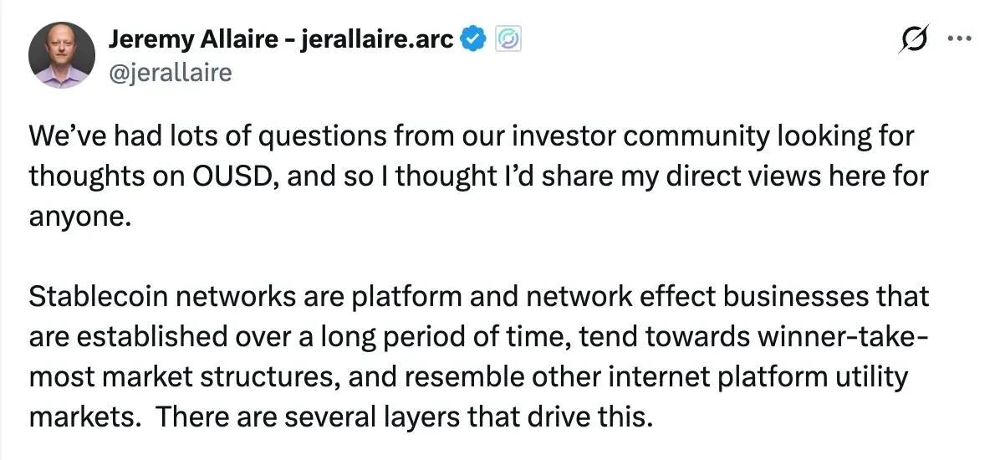This screenshot has width=1000, height=460.
Task: Click the line starting "most market structures"
Action: (x=467, y=377)
